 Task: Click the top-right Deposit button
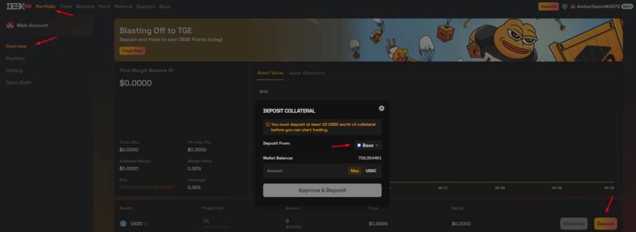click(x=548, y=6)
